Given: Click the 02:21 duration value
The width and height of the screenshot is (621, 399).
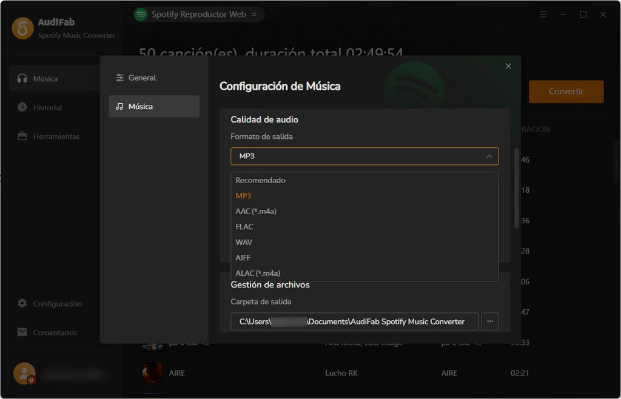Looking at the screenshot, I should [x=520, y=373].
